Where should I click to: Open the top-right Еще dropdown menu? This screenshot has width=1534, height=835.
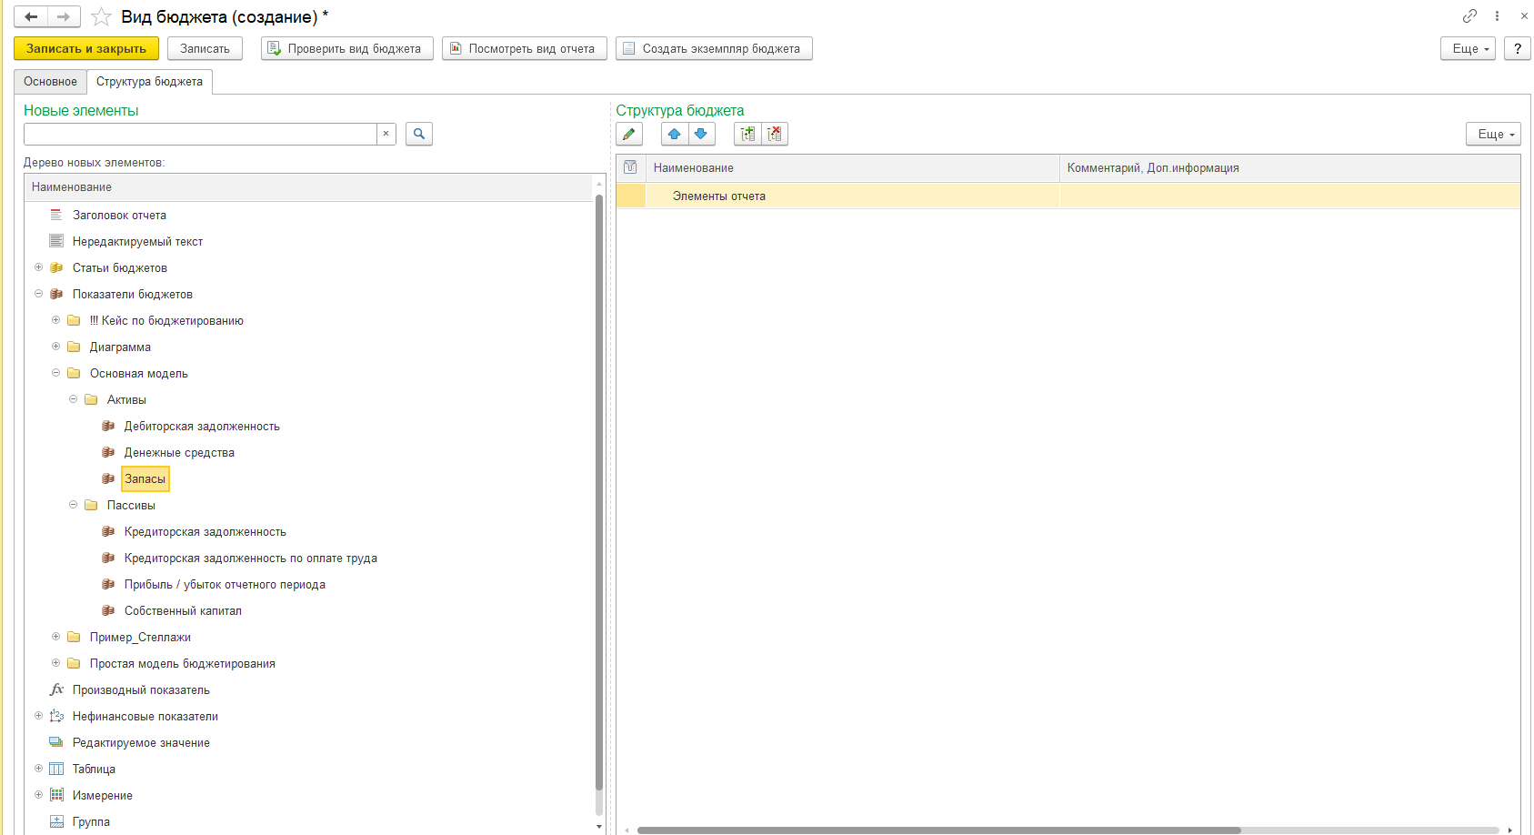(1467, 49)
